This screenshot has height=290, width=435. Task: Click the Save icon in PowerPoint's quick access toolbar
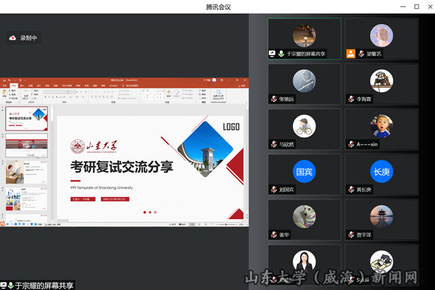(x=4, y=80)
